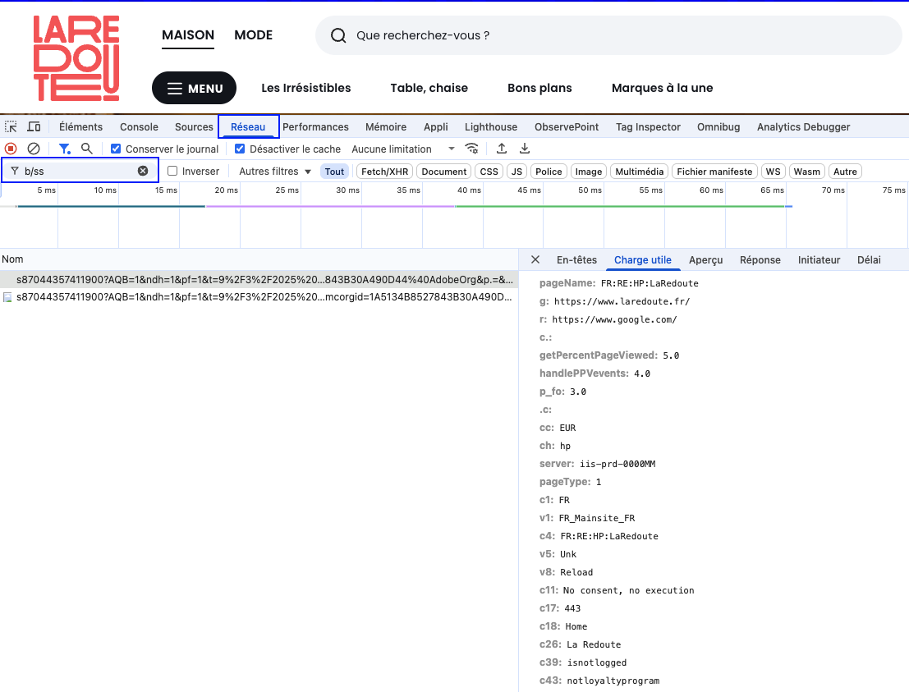Open Aucune limitation throttling dropdown

pyautogui.click(x=402, y=149)
